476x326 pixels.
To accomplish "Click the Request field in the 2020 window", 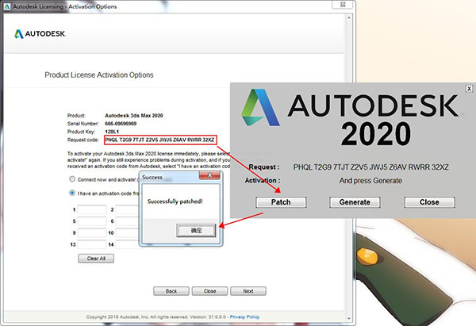I will click(x=371, y=167).
